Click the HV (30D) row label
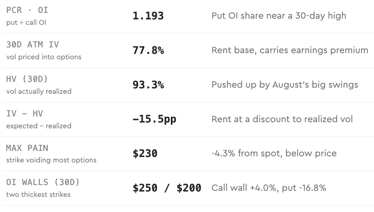The width and height of the screenshot is (374, 212). point(27,79)
